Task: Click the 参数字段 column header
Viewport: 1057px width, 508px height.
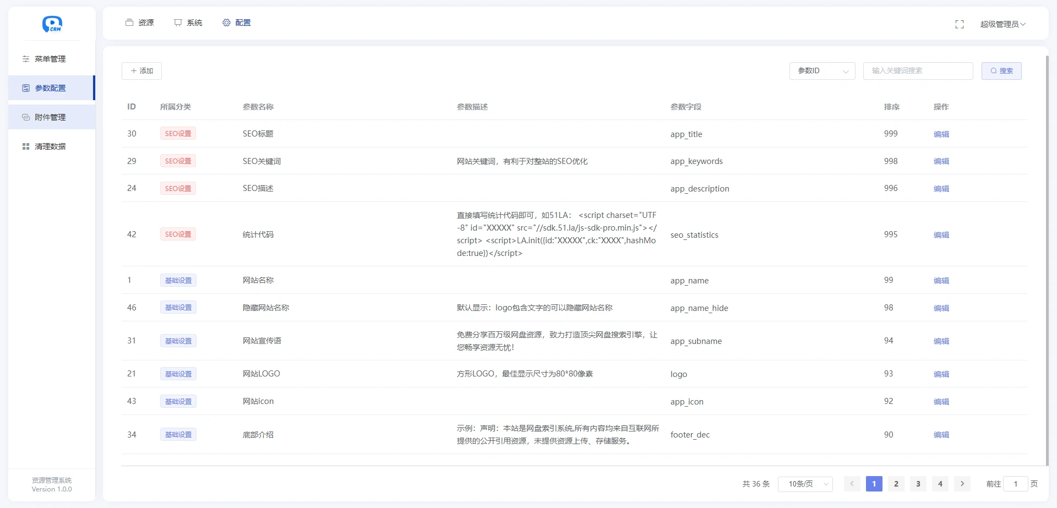Action: click(x=686, y=107)
